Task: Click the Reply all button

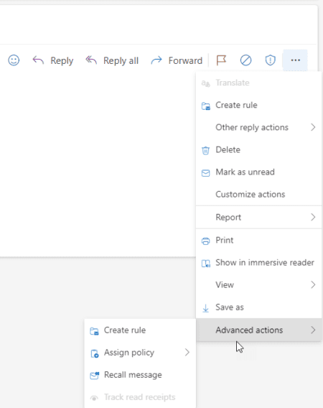Action: (x=112, y=60)
